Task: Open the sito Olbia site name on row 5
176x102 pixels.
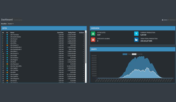Action: tap(13, 43)
